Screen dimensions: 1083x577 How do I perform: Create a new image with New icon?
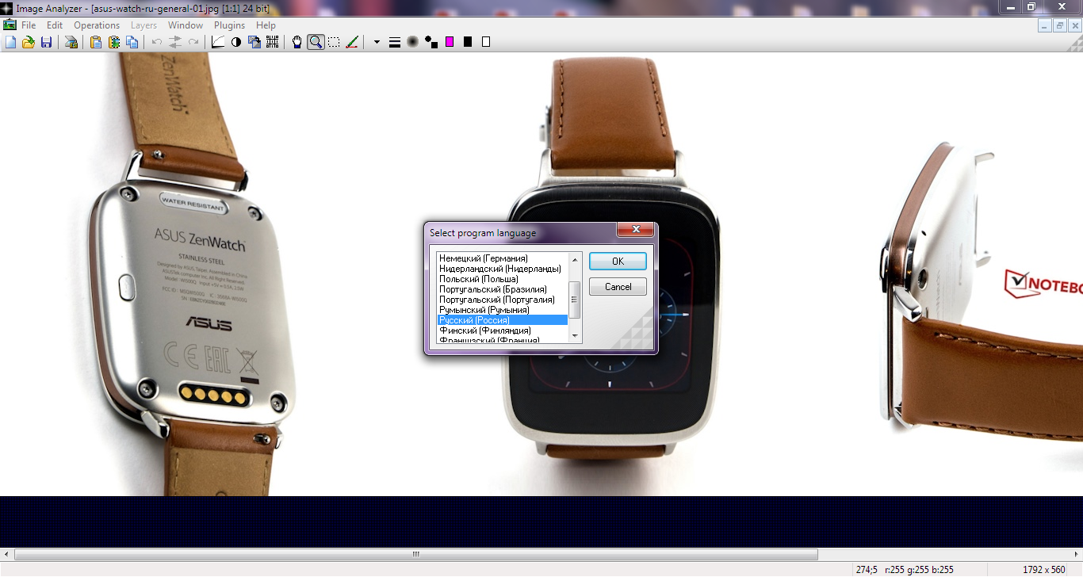[10, 42]
